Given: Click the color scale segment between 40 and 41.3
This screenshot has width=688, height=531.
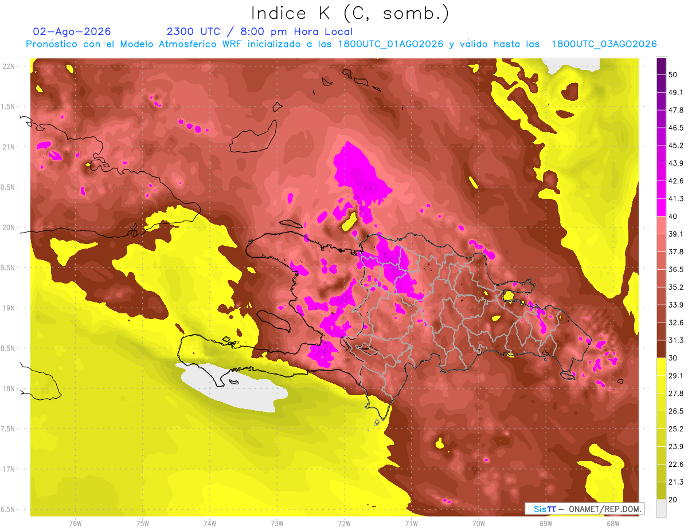Looking at the screenshot, I should 662,207.
